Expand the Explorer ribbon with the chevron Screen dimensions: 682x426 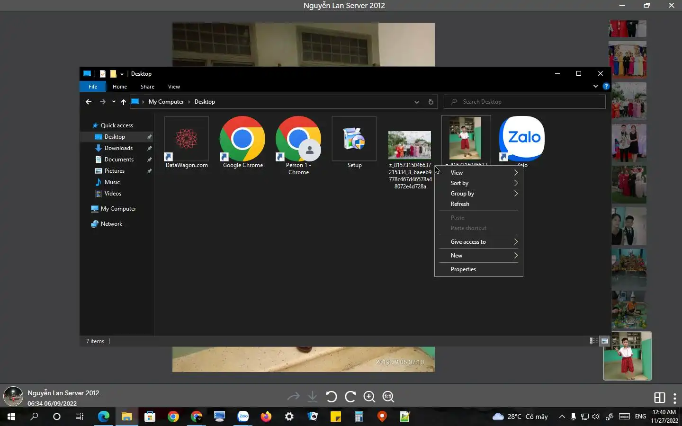[595, 87]
